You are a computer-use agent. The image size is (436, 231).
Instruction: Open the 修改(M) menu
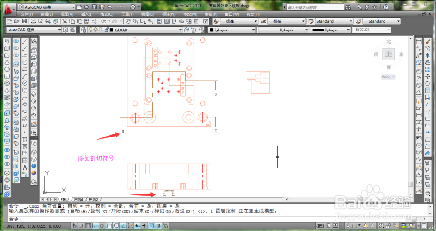[190, 14]
